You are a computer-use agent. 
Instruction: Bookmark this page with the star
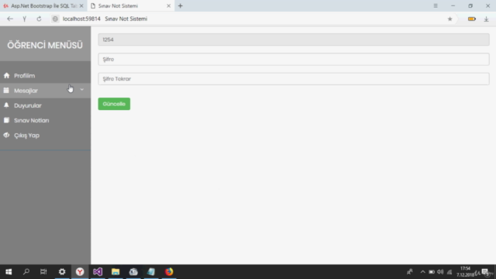[x=449, y=19]
